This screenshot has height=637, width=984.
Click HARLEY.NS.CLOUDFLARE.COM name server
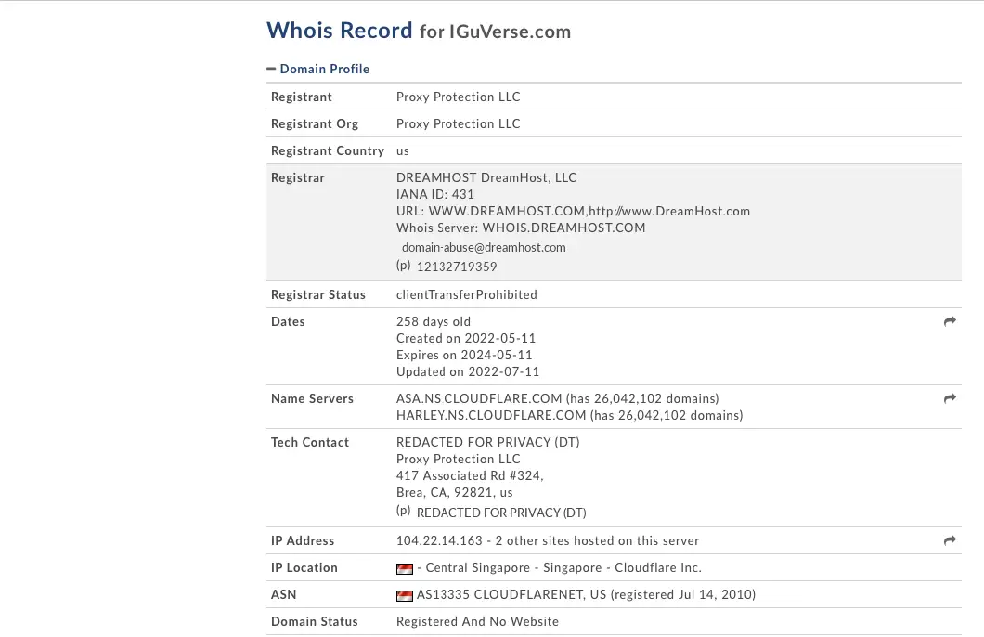pyautogui.click(x=491, y=415)
